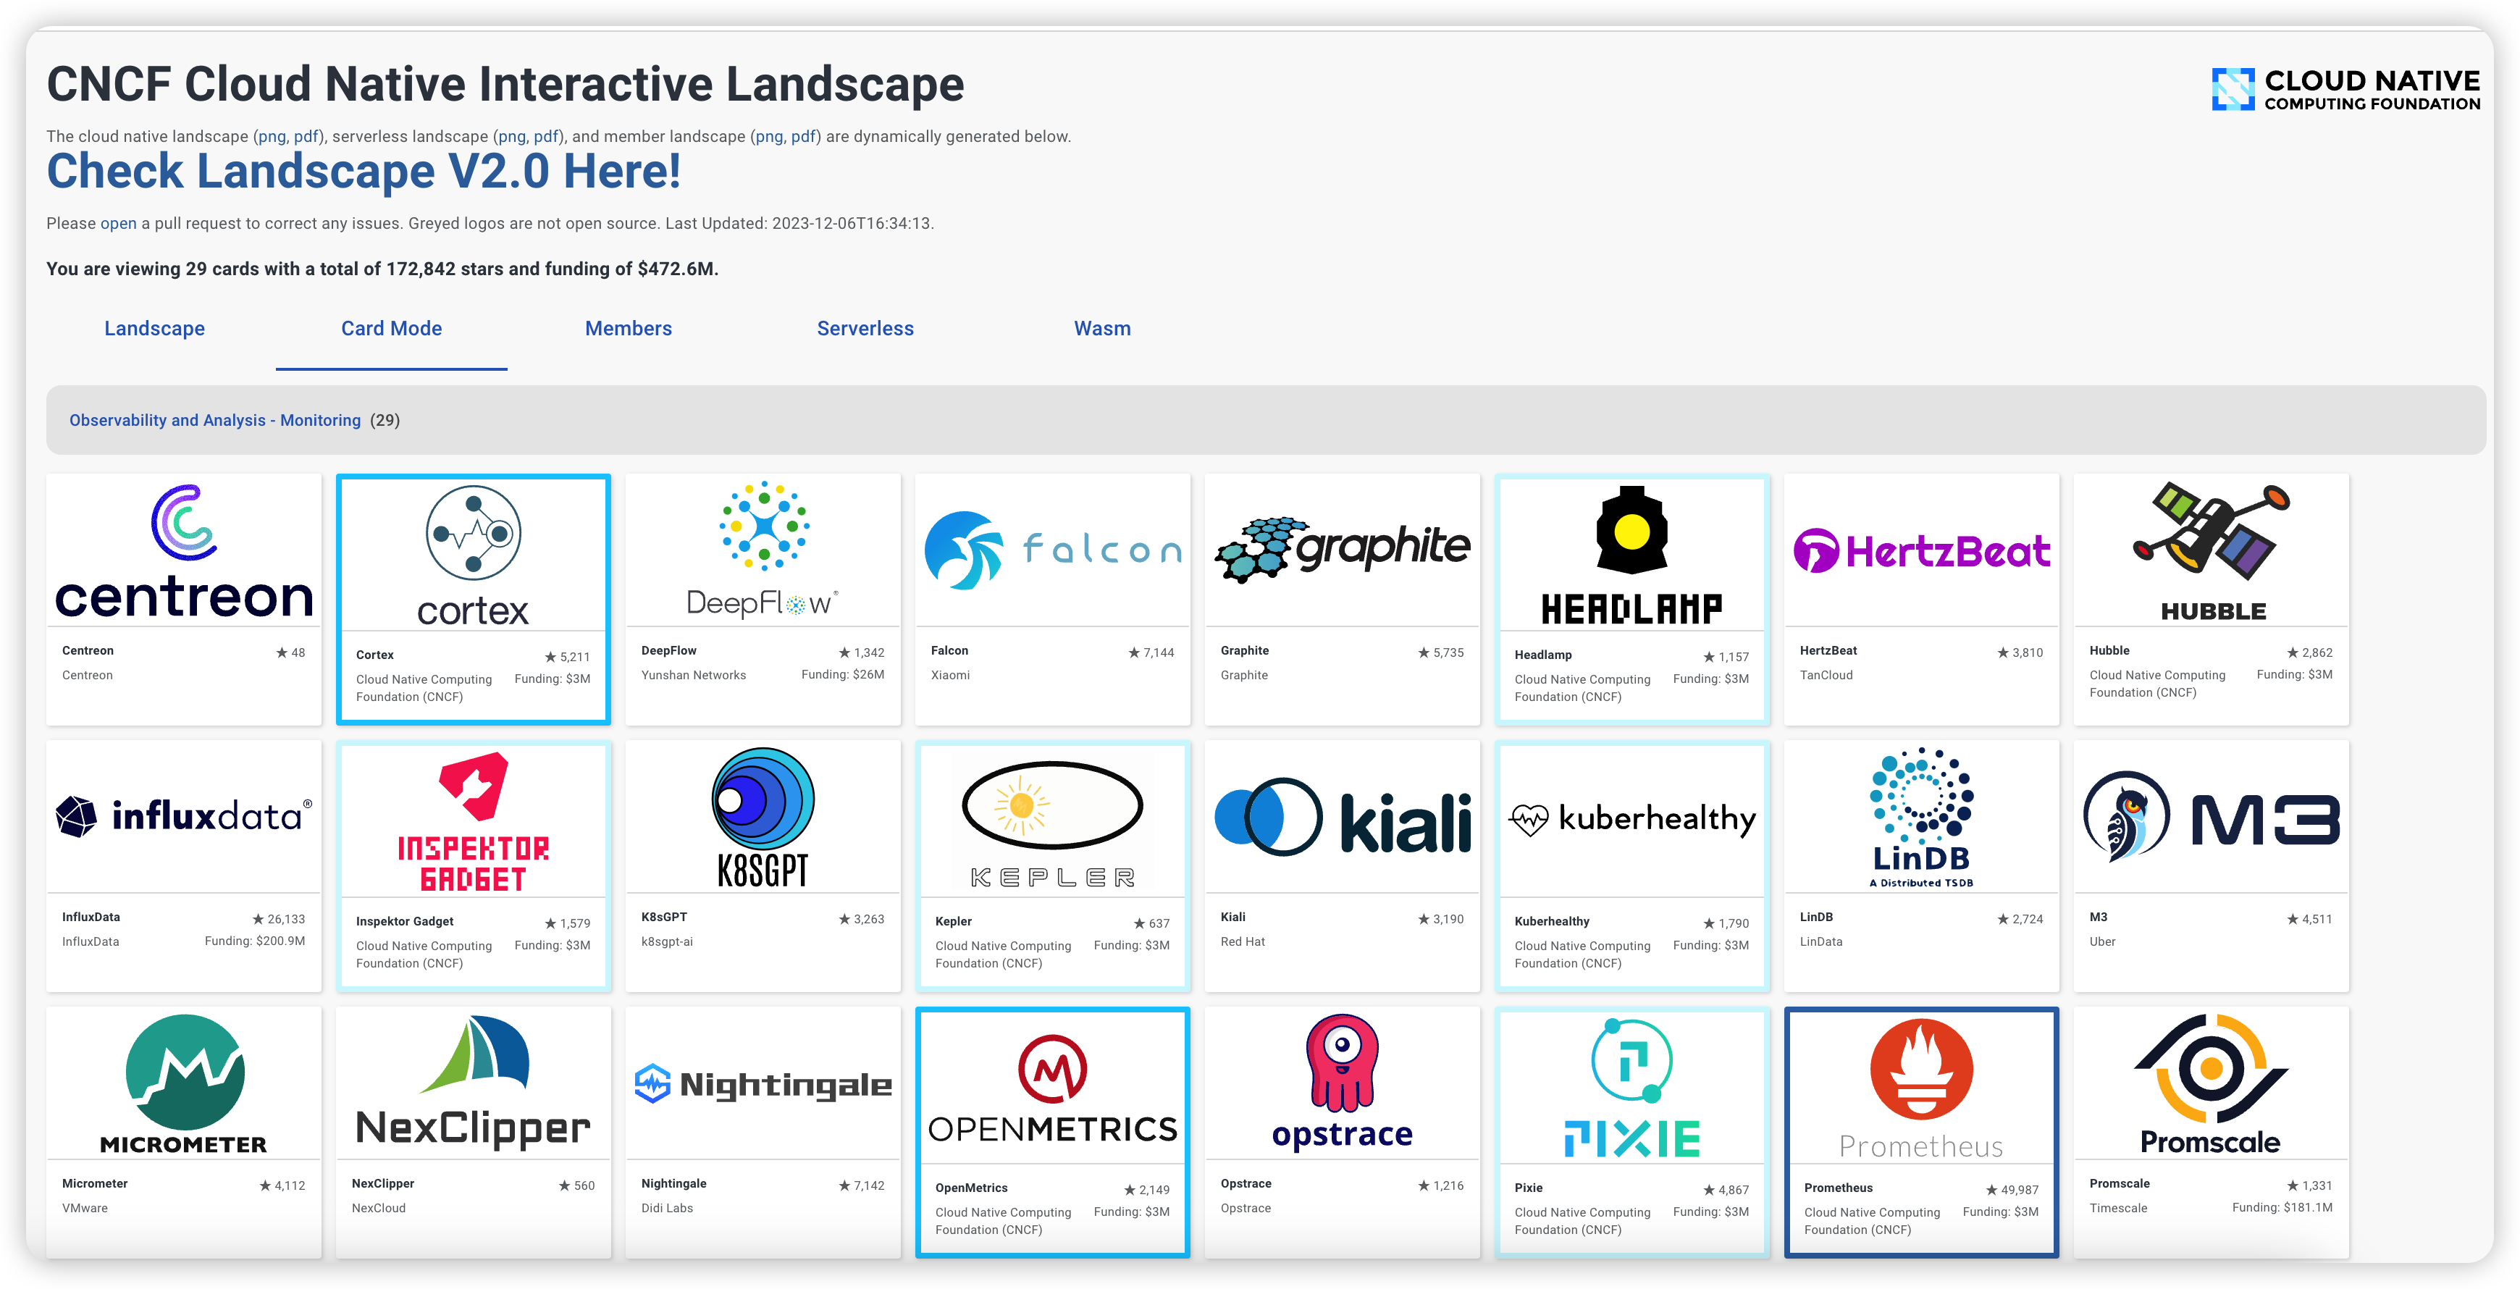
Task: Open the Members tab
Action: (628, 329)
